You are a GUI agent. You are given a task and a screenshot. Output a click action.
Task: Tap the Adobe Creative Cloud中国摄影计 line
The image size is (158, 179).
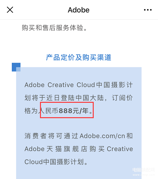(79, 85)
